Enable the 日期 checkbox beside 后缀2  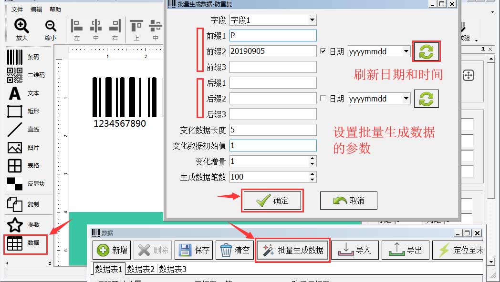point(323,99)
